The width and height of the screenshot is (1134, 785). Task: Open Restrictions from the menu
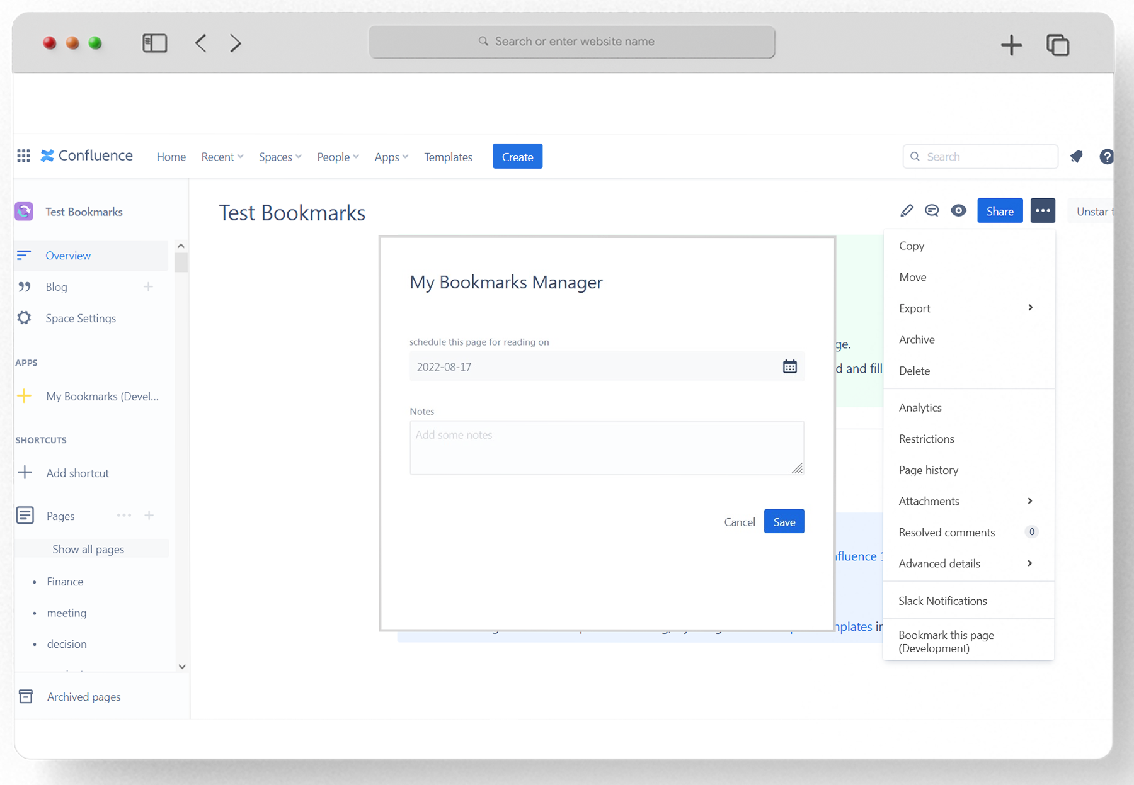(968, 439)
